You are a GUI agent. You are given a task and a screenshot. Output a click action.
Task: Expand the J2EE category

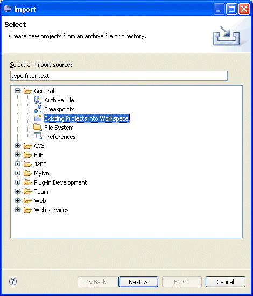click(17, 164)
